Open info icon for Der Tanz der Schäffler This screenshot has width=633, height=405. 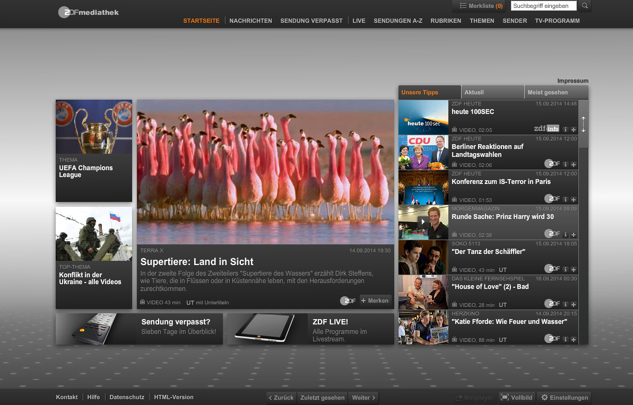coord(565,269)
